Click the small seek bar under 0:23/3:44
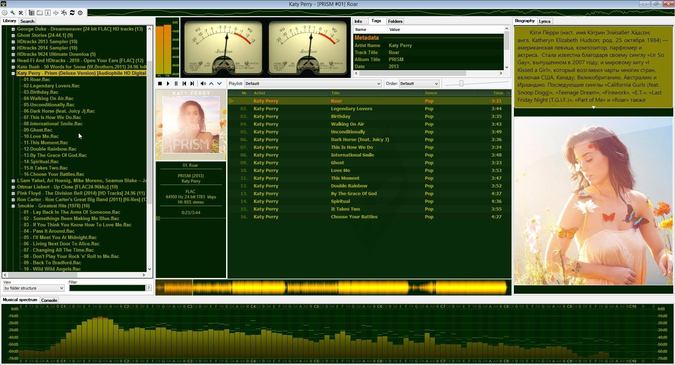The width and height of the screenshot is (675, 365). pyautogui.click(x=191, y=218)
